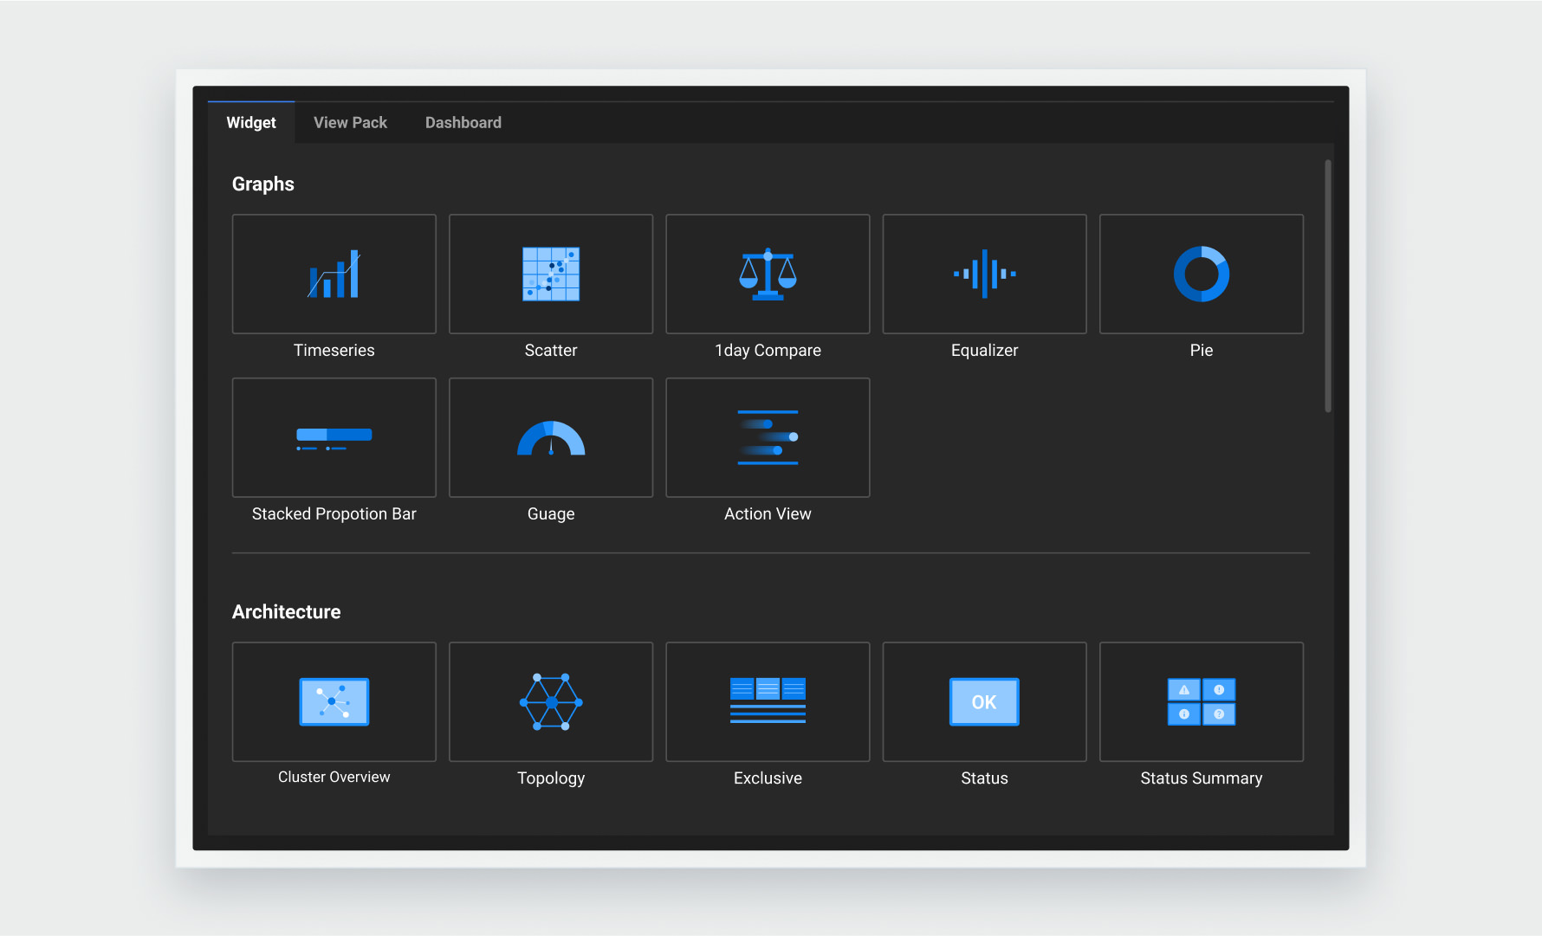Viewport: 1542px width, 936px height.
Task: Open the Dashboard tab
Action: [463, 123]
